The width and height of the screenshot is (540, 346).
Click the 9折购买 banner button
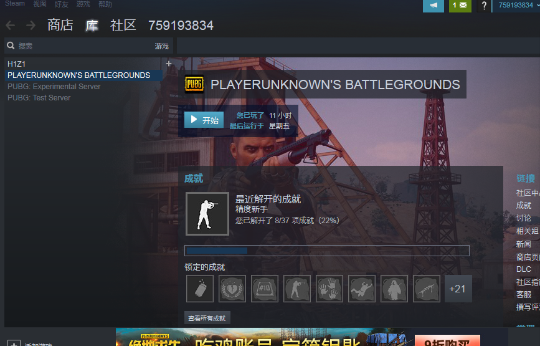click(447, 341)
